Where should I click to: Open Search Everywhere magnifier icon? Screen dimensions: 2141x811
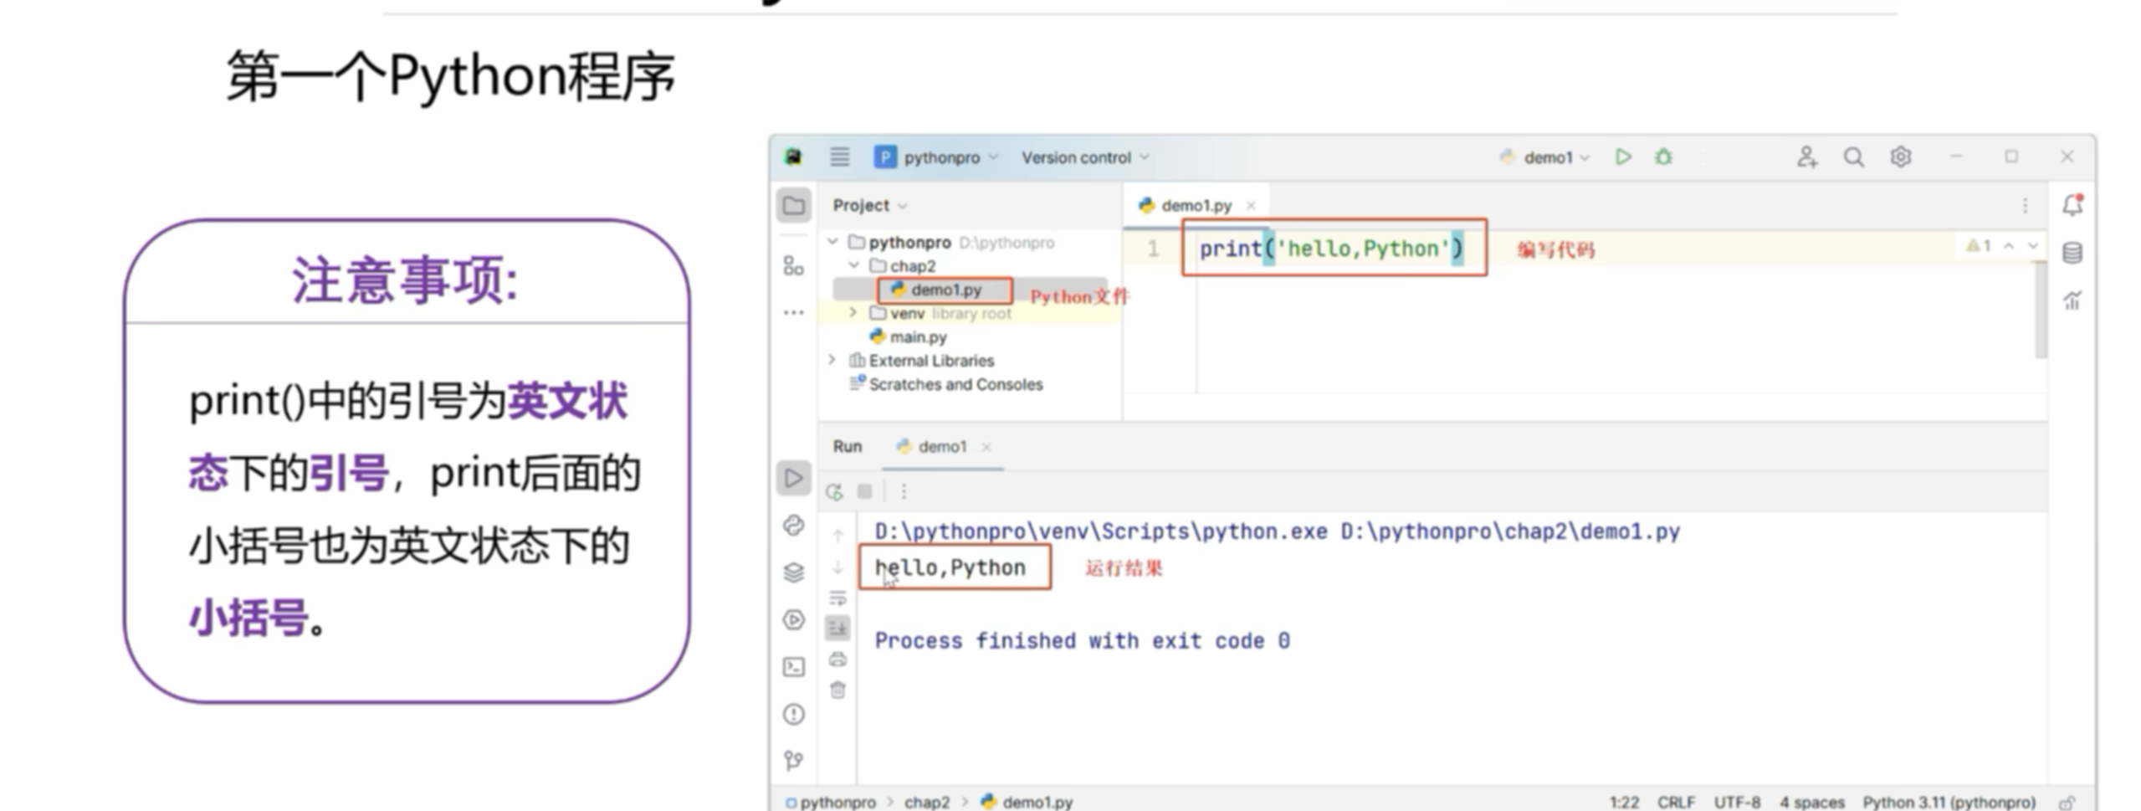pos(1853,157)
